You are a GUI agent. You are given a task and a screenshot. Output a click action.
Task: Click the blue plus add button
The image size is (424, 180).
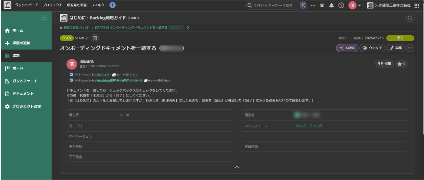tap(112, 5)
